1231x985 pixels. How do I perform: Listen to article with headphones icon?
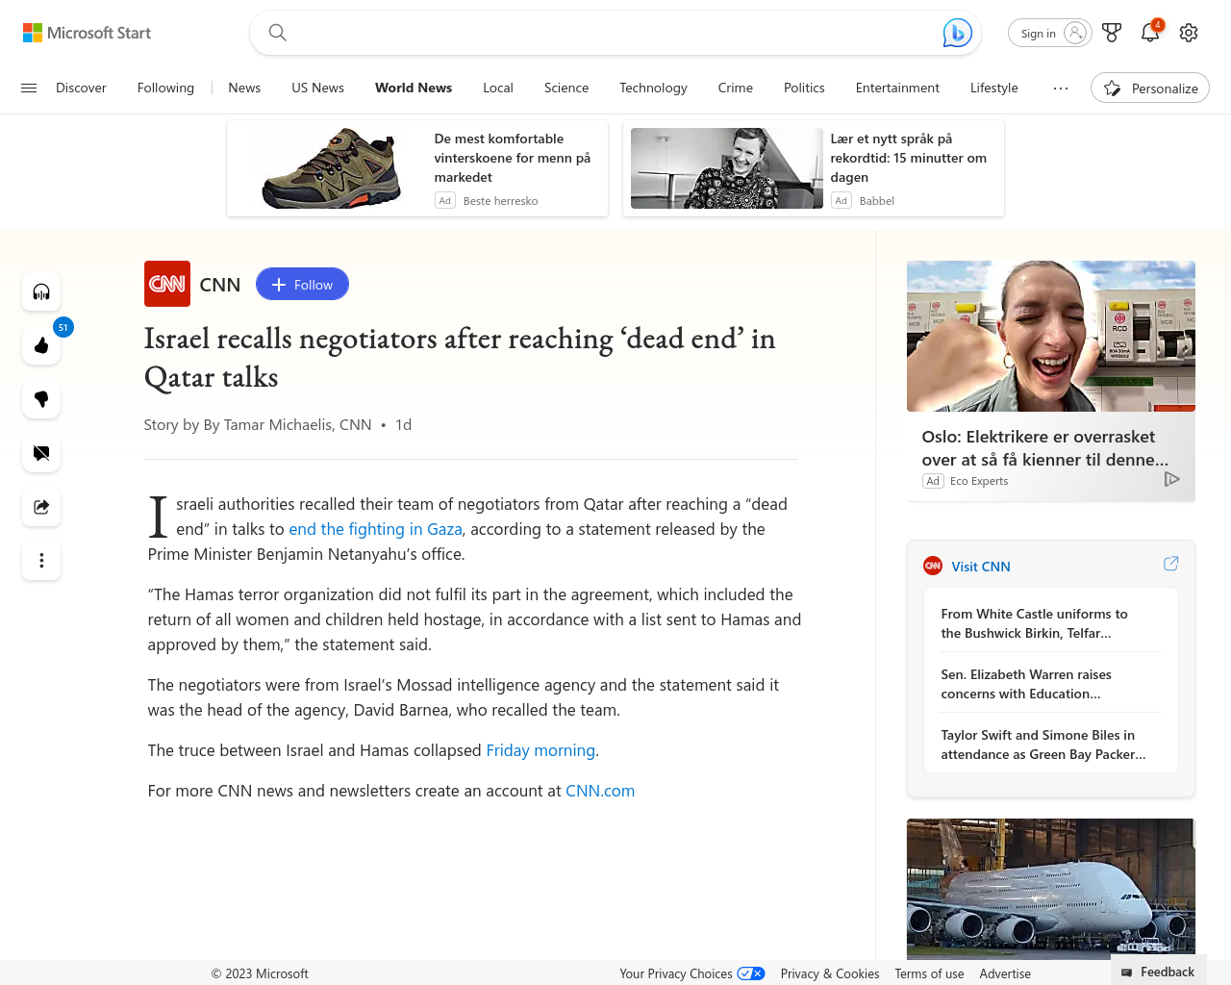coord(41,292)
